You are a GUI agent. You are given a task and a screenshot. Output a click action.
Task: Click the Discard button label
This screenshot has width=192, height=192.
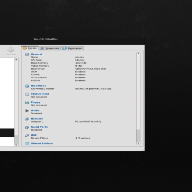(x=11, y=54)
